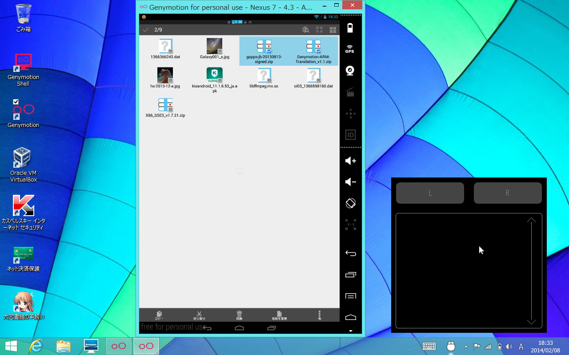Click the taskbar speaker volume icon
This screenshot has height=355, width=569.
coord(509,347)
